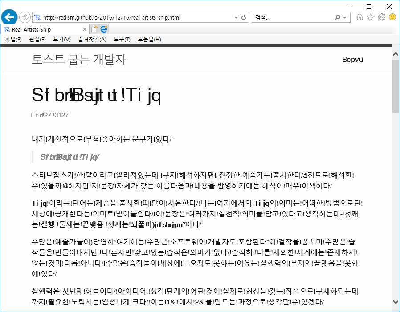Expand the search provider dropdown arrow
Image resolution: width=400 pixels, height=312 pixels.
click(x=345, y=18)
